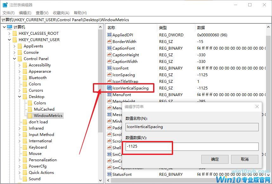Click the CaptionHeight string value icon
272x184 pixels.
click(x=109, y=55)
